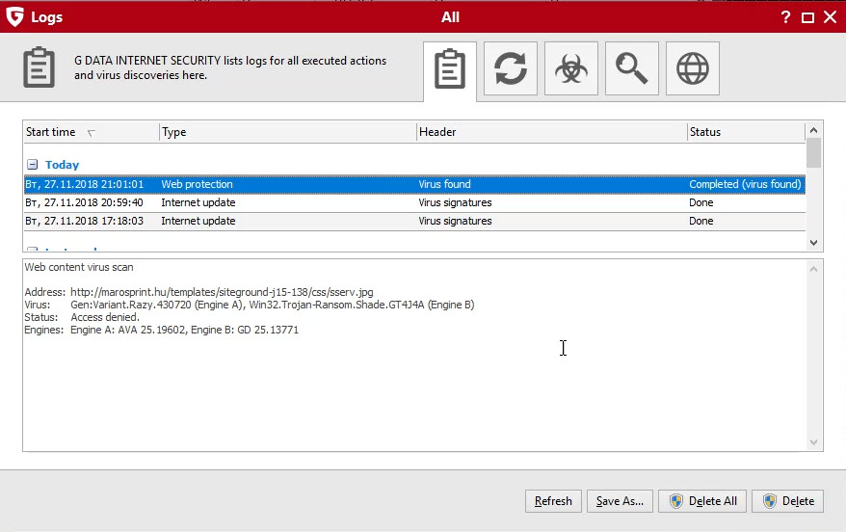
Task: Sort by Start time column
Action: coord(92,132)
